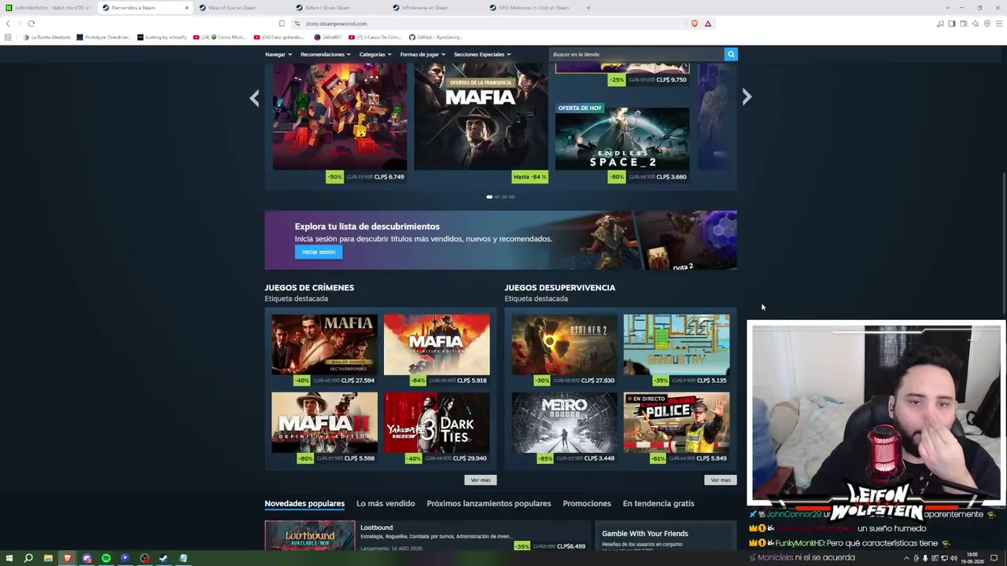Open the Steam taskbar icon

coord(164,558)
